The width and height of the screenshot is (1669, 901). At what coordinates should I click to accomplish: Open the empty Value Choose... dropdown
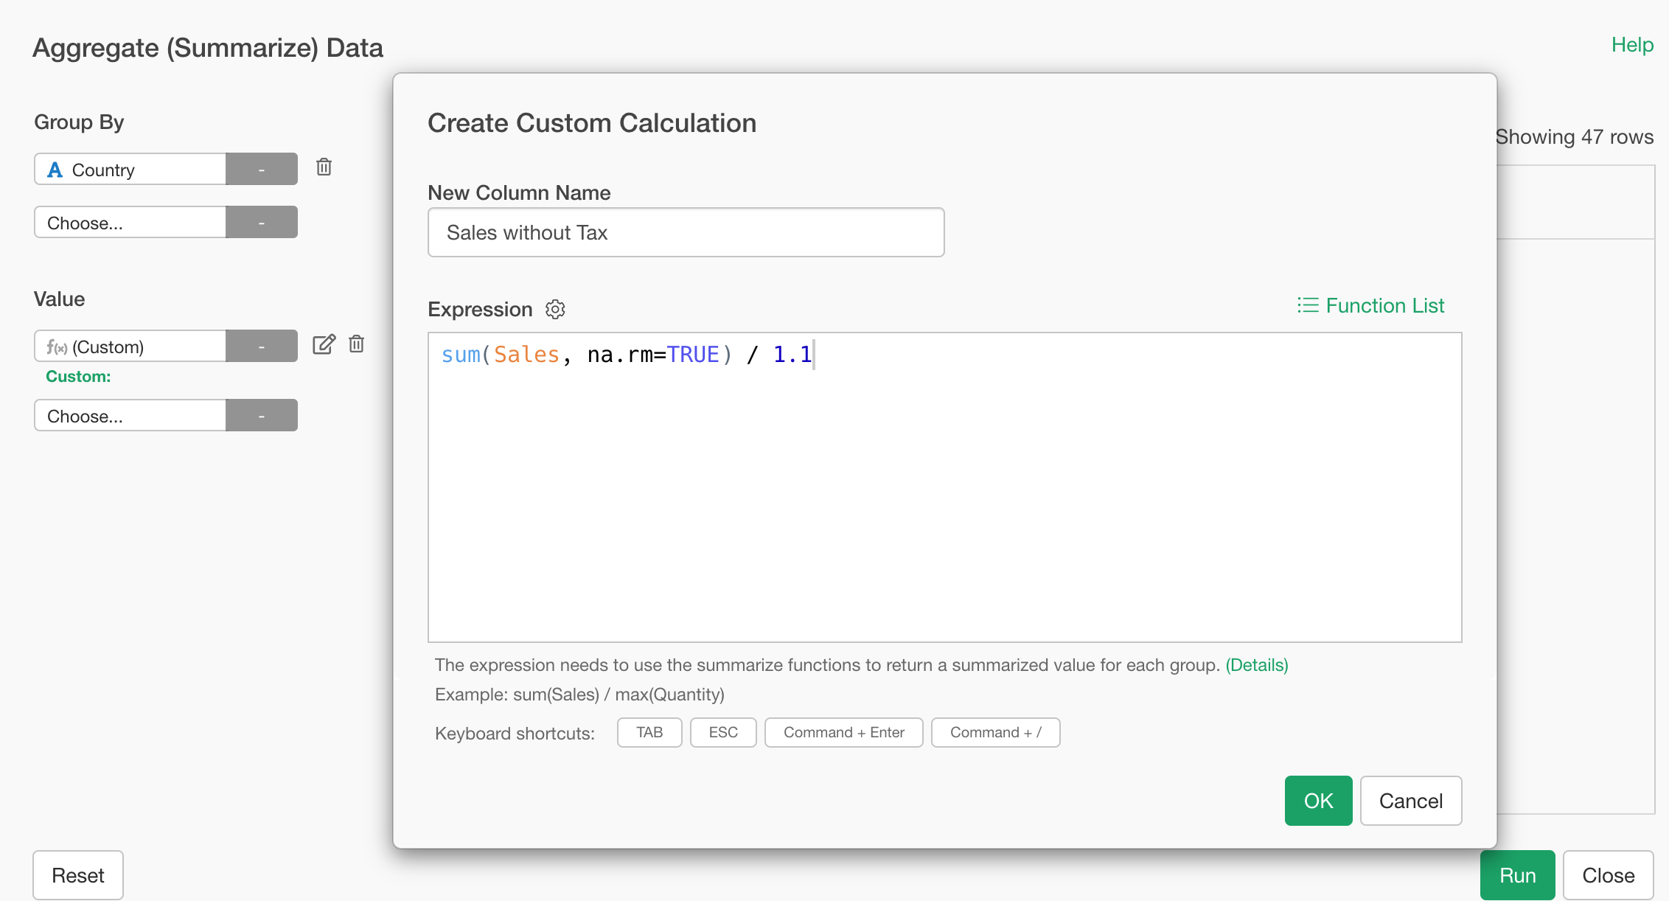130,416
